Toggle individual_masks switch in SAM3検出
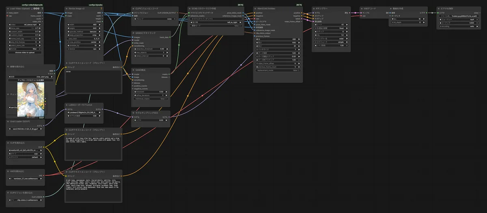This screenshot has height=213, width=487. (151, 99)
